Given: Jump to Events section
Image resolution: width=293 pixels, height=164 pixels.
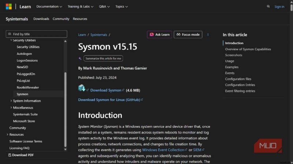Looking at the screenshot, I should click(x=230, y=73).
